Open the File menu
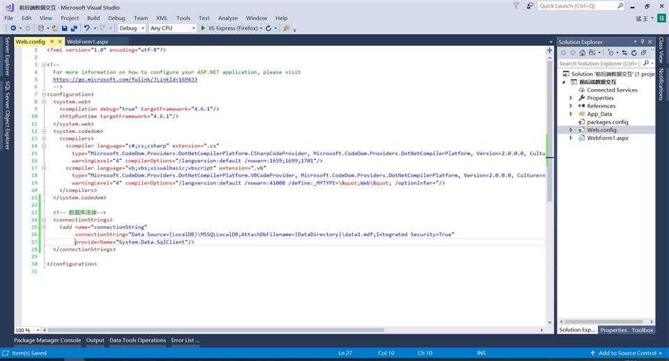This screenshot has width=669, height=361. click(x=8, y=18)
